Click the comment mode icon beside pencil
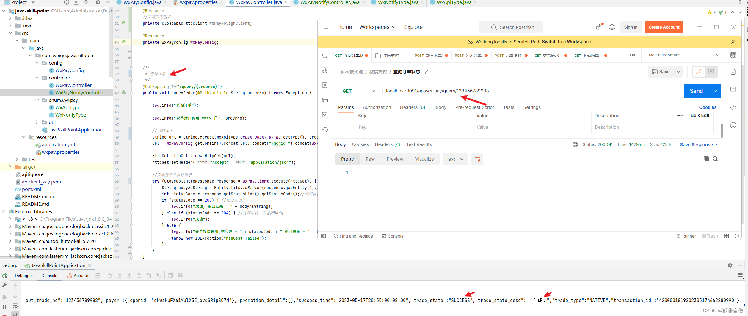This screenshot has width=748, height=316. click(711, 72)
